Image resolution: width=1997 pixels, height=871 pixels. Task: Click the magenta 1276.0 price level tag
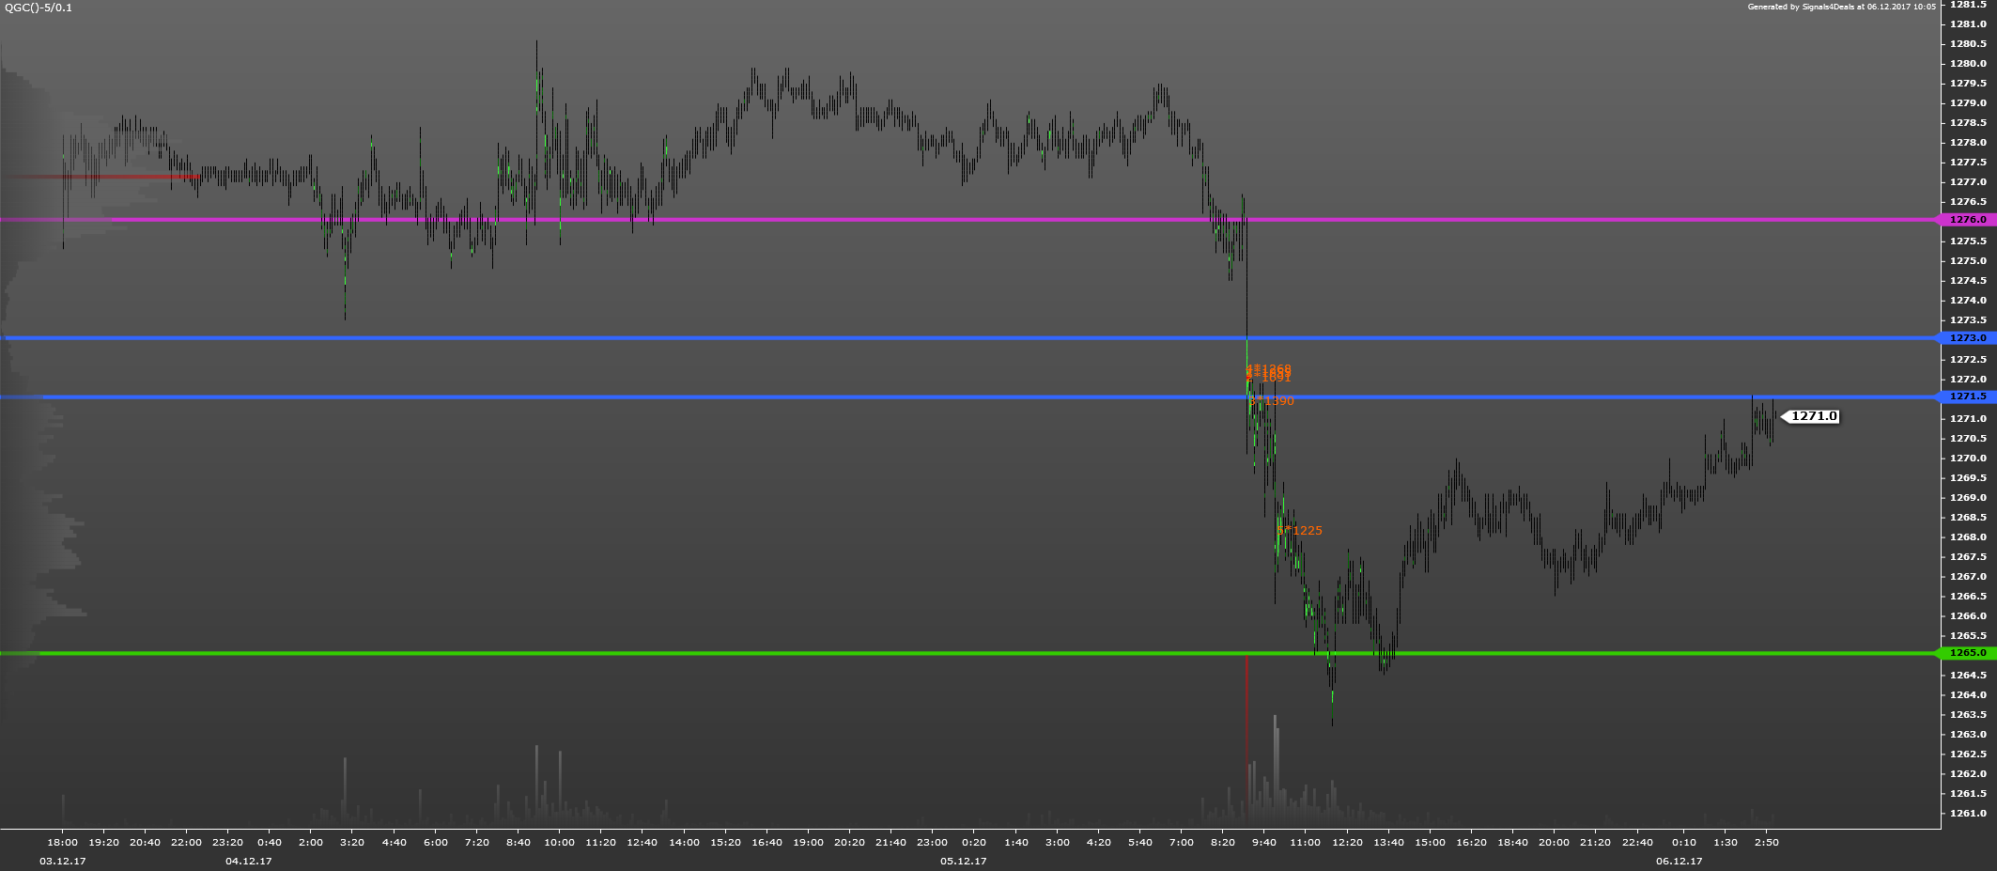[1967, 220]
